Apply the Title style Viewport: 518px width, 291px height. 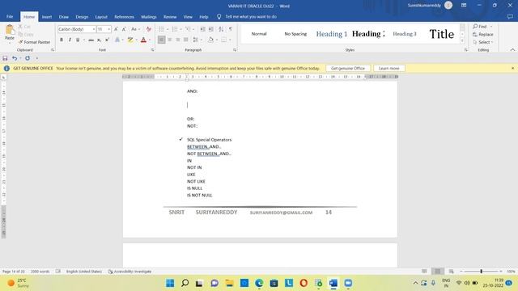click(441, 34)
